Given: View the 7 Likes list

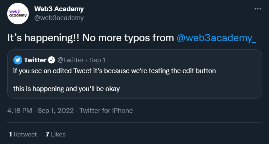Looking at the screenshot, I should pos(55,134).
